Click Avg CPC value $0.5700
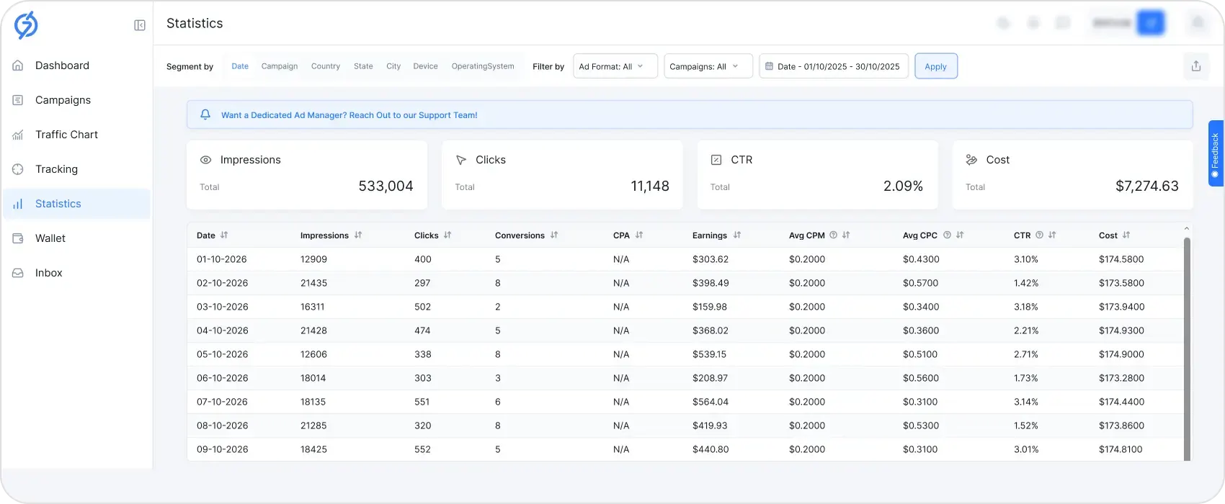The width and height of the screenshot is (1225, 504). pos(921,283)
